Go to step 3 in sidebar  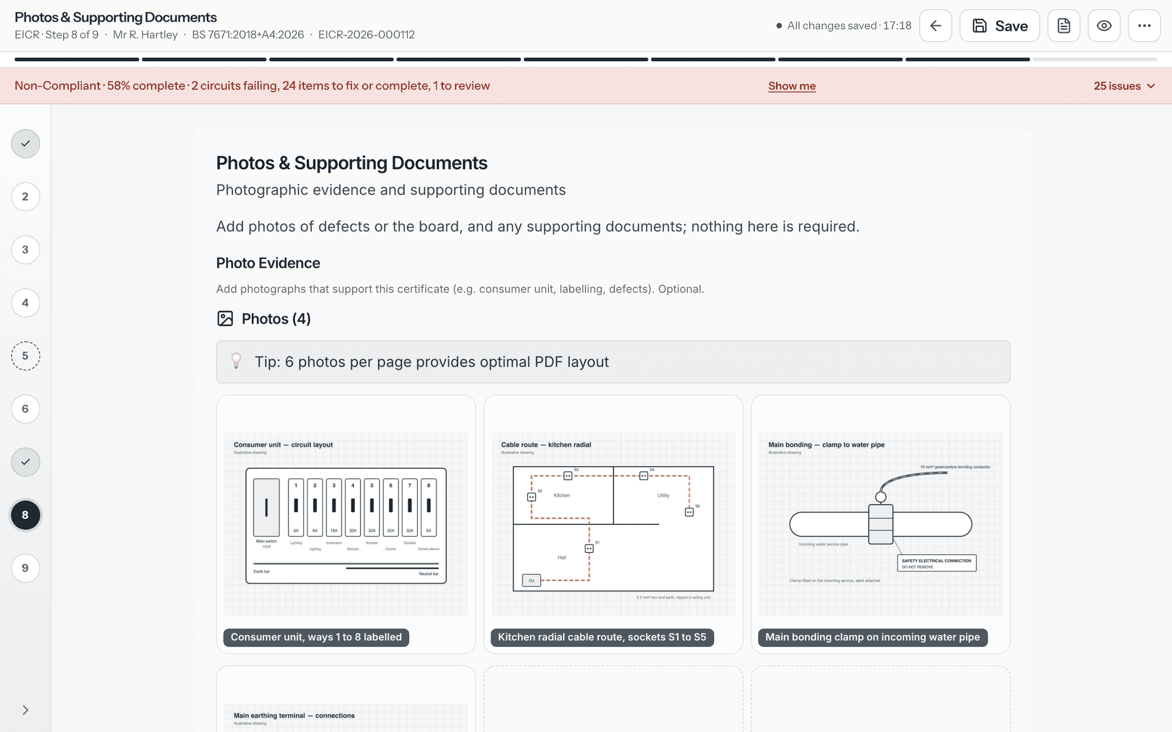tap(25, 250)
